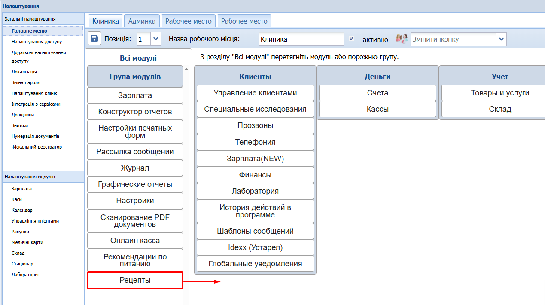Click the save floppy disk icon

click(94, 38)
